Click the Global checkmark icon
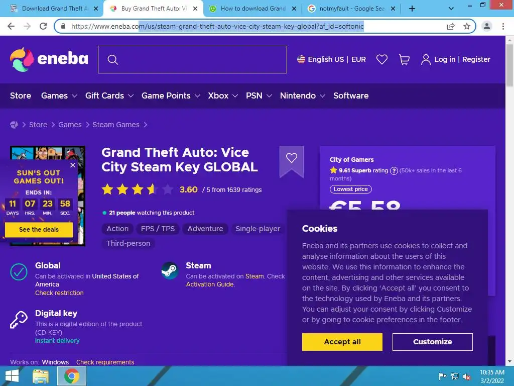 pyautogui.click(x=19, y=272)
